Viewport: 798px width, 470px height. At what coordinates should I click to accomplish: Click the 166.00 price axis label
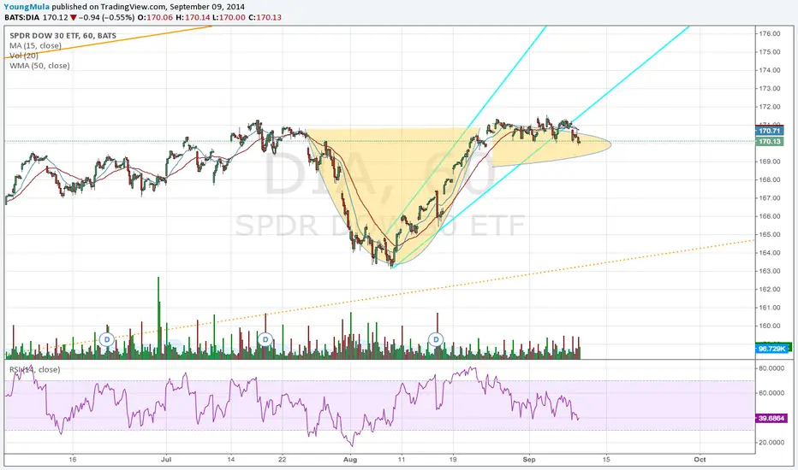[770, 216]
